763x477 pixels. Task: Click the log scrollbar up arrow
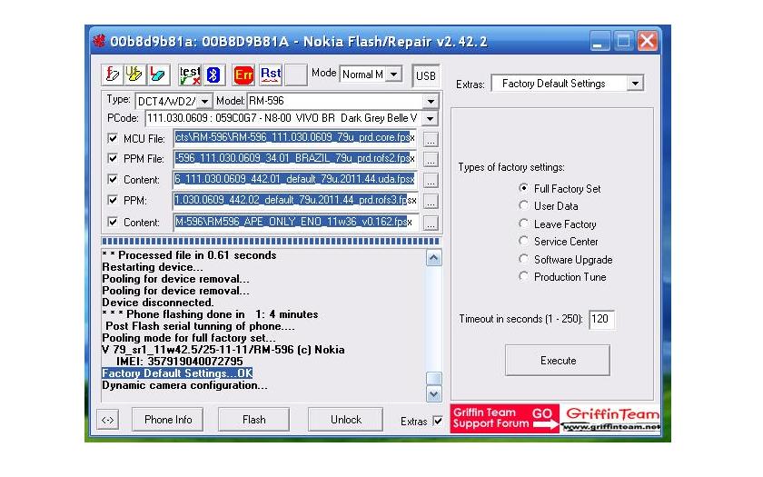click(433, 258)
